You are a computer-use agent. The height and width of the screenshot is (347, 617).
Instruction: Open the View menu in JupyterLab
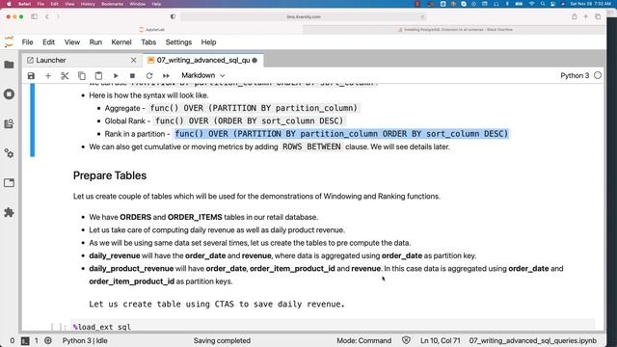[72, 42]
